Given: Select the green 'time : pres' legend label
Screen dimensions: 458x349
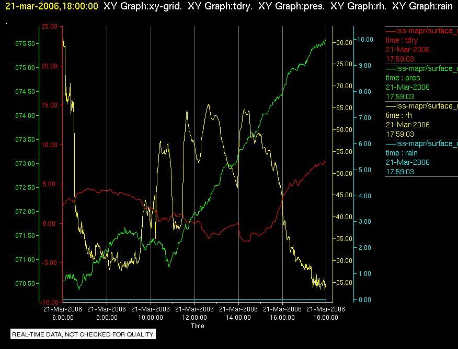Looking at the screenshot, I should point(403,78).
